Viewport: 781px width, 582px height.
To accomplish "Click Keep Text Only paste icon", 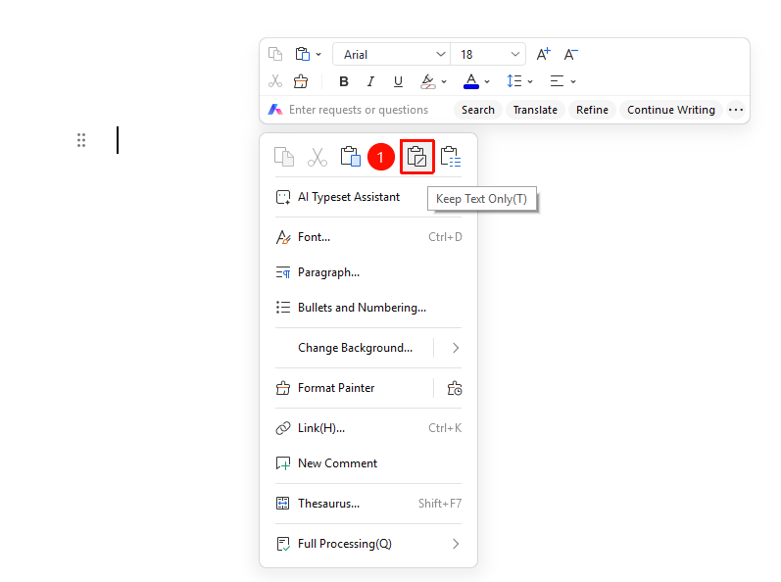I will point(416,157).
